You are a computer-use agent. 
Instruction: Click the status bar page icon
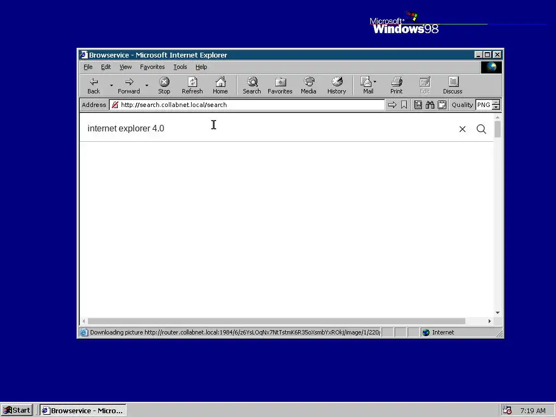click(83, 333)
